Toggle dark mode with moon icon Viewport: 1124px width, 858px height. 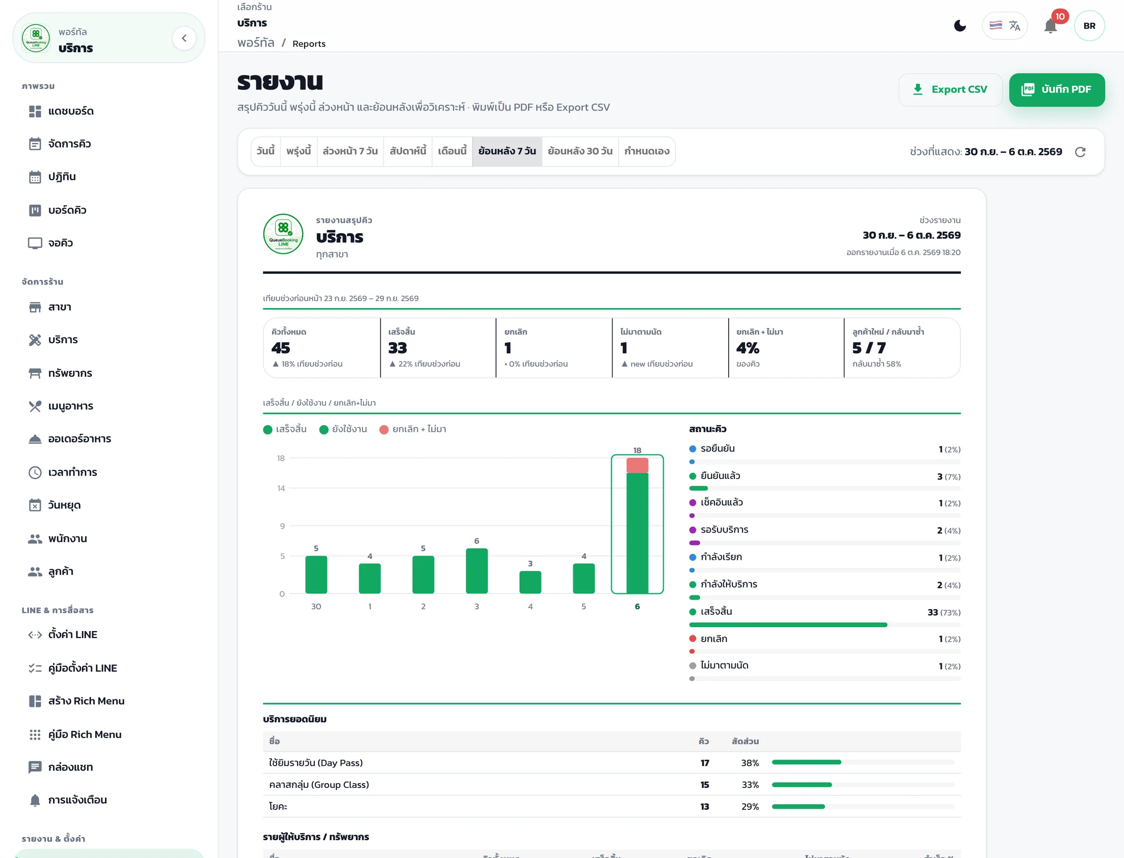[x=960, y=26]
